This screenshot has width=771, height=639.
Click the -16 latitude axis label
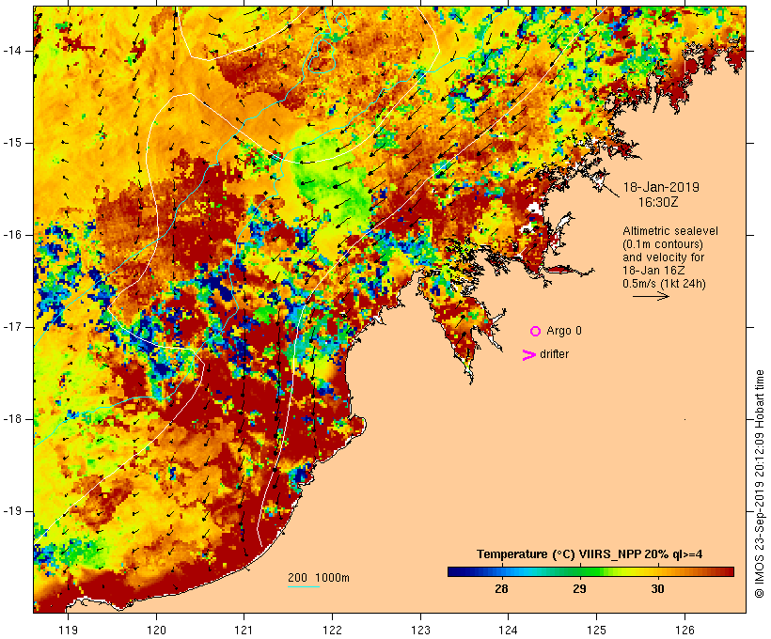(x=12, y=235)
